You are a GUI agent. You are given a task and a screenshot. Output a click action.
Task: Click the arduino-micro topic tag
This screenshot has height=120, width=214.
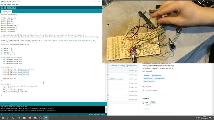coord(156,76)
